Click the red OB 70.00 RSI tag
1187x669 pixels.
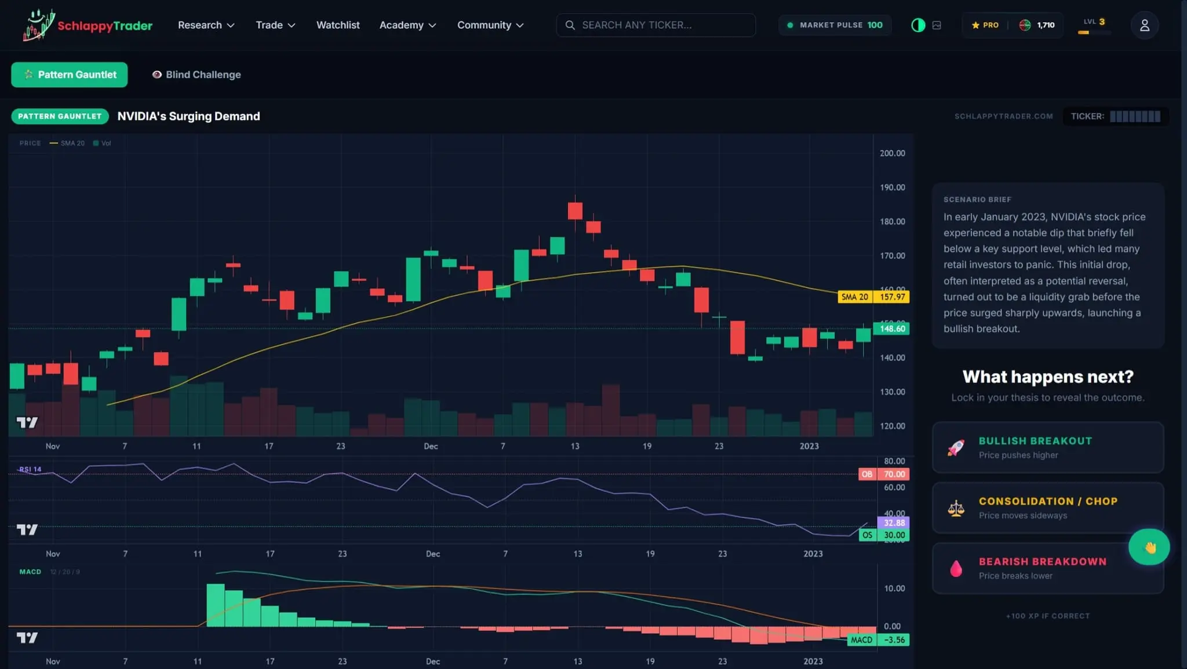(x=884, y=474)
